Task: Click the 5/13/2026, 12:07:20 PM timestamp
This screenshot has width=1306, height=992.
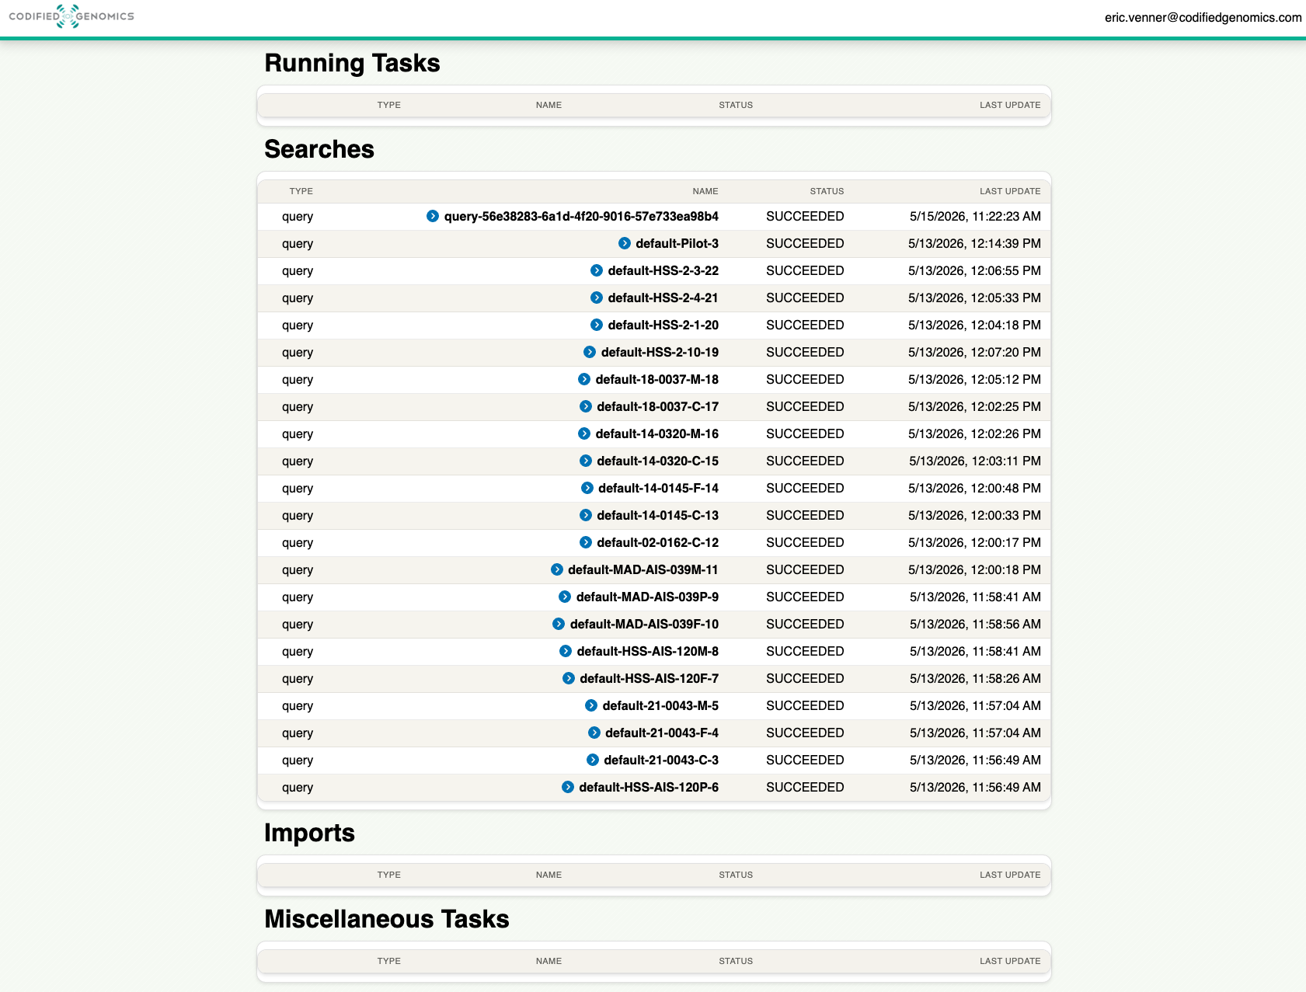Action: click(x=974, y=352)
